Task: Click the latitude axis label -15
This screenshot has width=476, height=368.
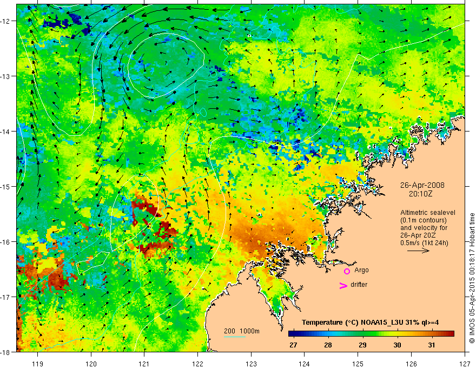Action: [6, 186]
